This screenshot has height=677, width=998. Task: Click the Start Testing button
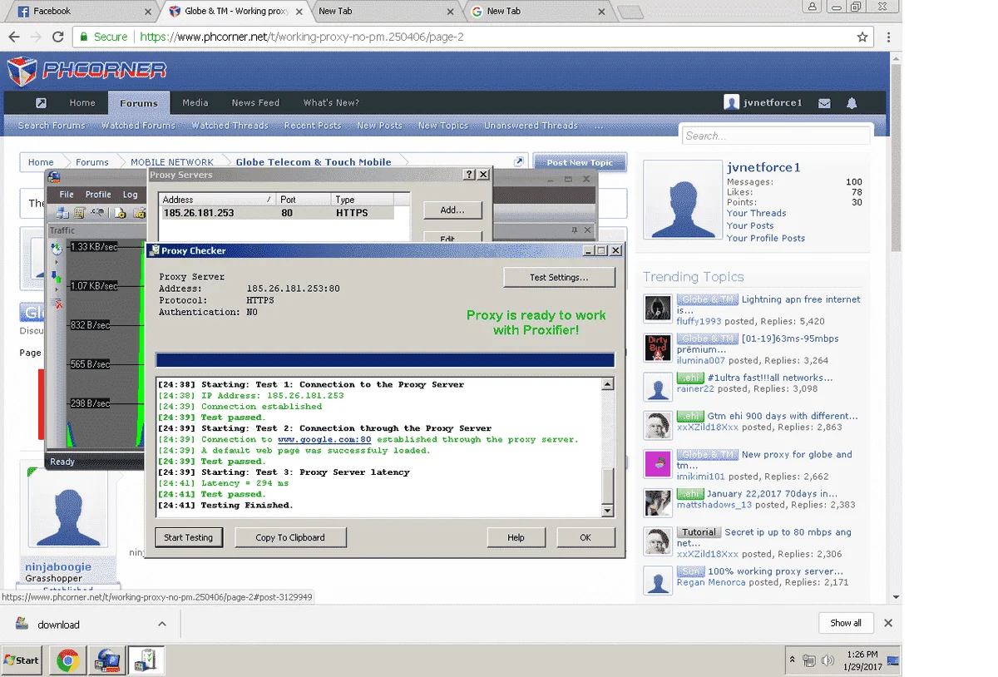click(x=189, y=537)
